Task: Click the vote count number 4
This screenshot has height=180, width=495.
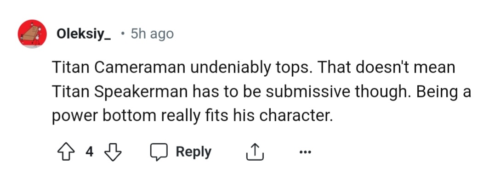Action: (89, 152)
